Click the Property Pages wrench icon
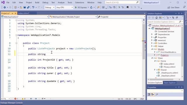Image resolution: width=187 pixels, height=105 pixels. click(157, 94)
